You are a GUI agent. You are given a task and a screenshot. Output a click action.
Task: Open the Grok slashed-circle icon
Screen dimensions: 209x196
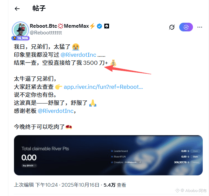(172, 27)
